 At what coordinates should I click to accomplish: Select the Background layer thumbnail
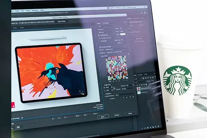tap(139, 92)
